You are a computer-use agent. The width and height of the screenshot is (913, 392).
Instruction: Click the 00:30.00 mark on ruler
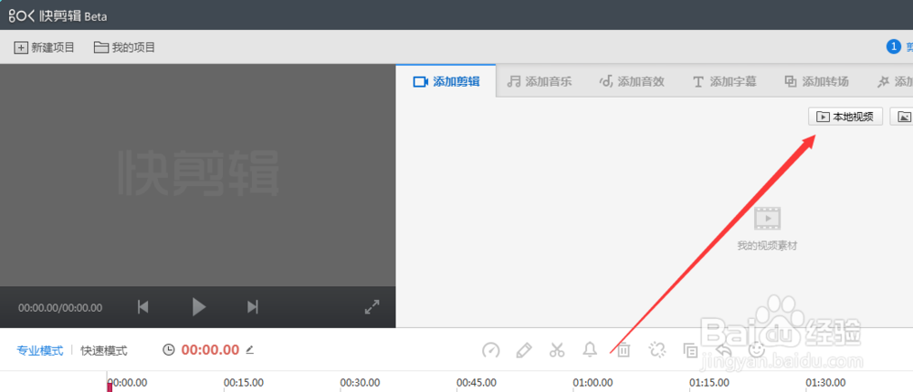click(360, 382)
